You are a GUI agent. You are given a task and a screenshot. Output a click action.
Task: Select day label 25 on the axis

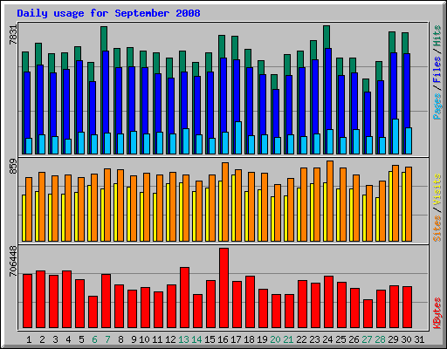pyautogui.click(x=340, y=339)
